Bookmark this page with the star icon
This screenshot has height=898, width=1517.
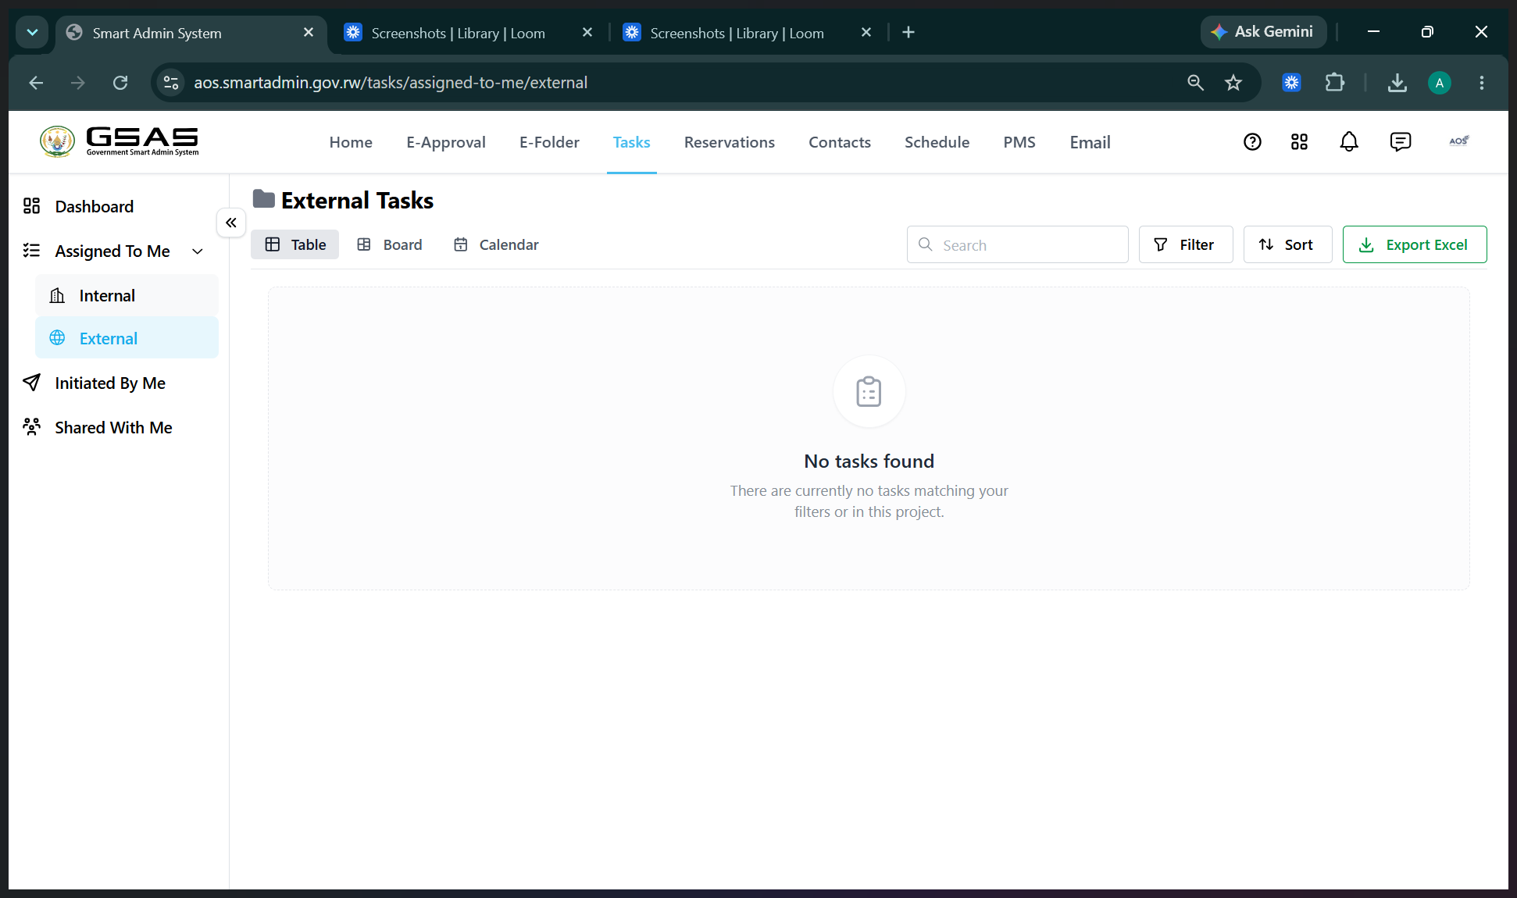point(1233,83)
